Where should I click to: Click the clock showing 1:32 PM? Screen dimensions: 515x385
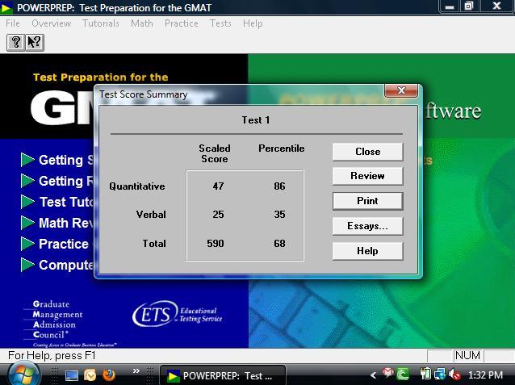coord(485,375)
